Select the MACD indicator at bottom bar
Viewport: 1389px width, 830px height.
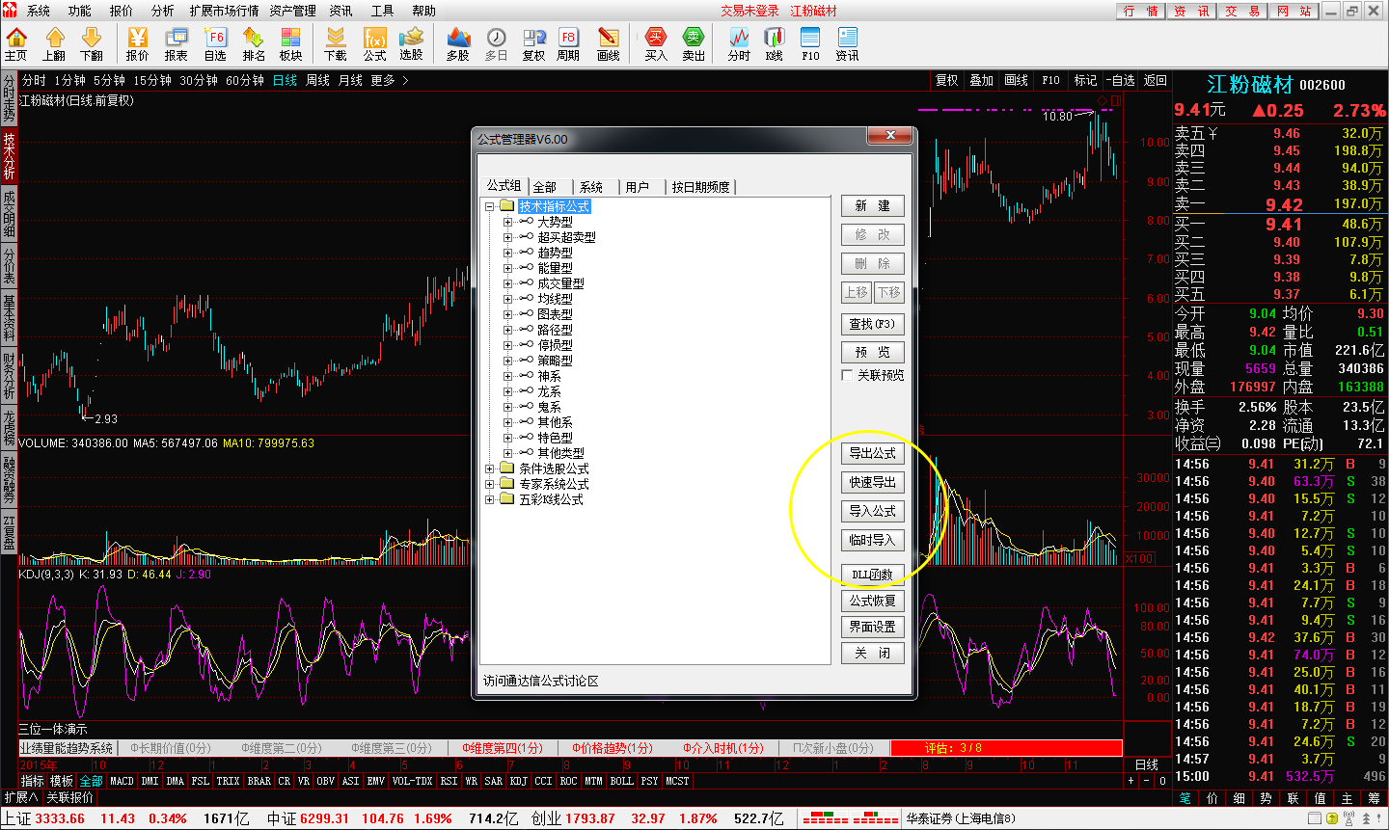[x=122, y=781]
